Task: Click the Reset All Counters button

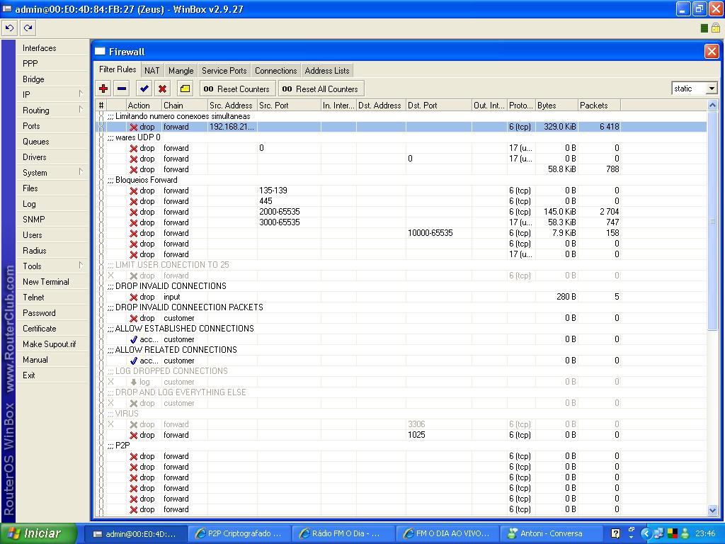Action: coord(321,89)
